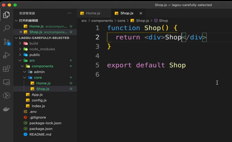
Task: Expand the public folder
Action: coord(20,55)
